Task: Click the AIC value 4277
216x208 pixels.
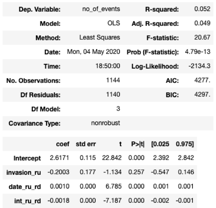Action: 202,80
